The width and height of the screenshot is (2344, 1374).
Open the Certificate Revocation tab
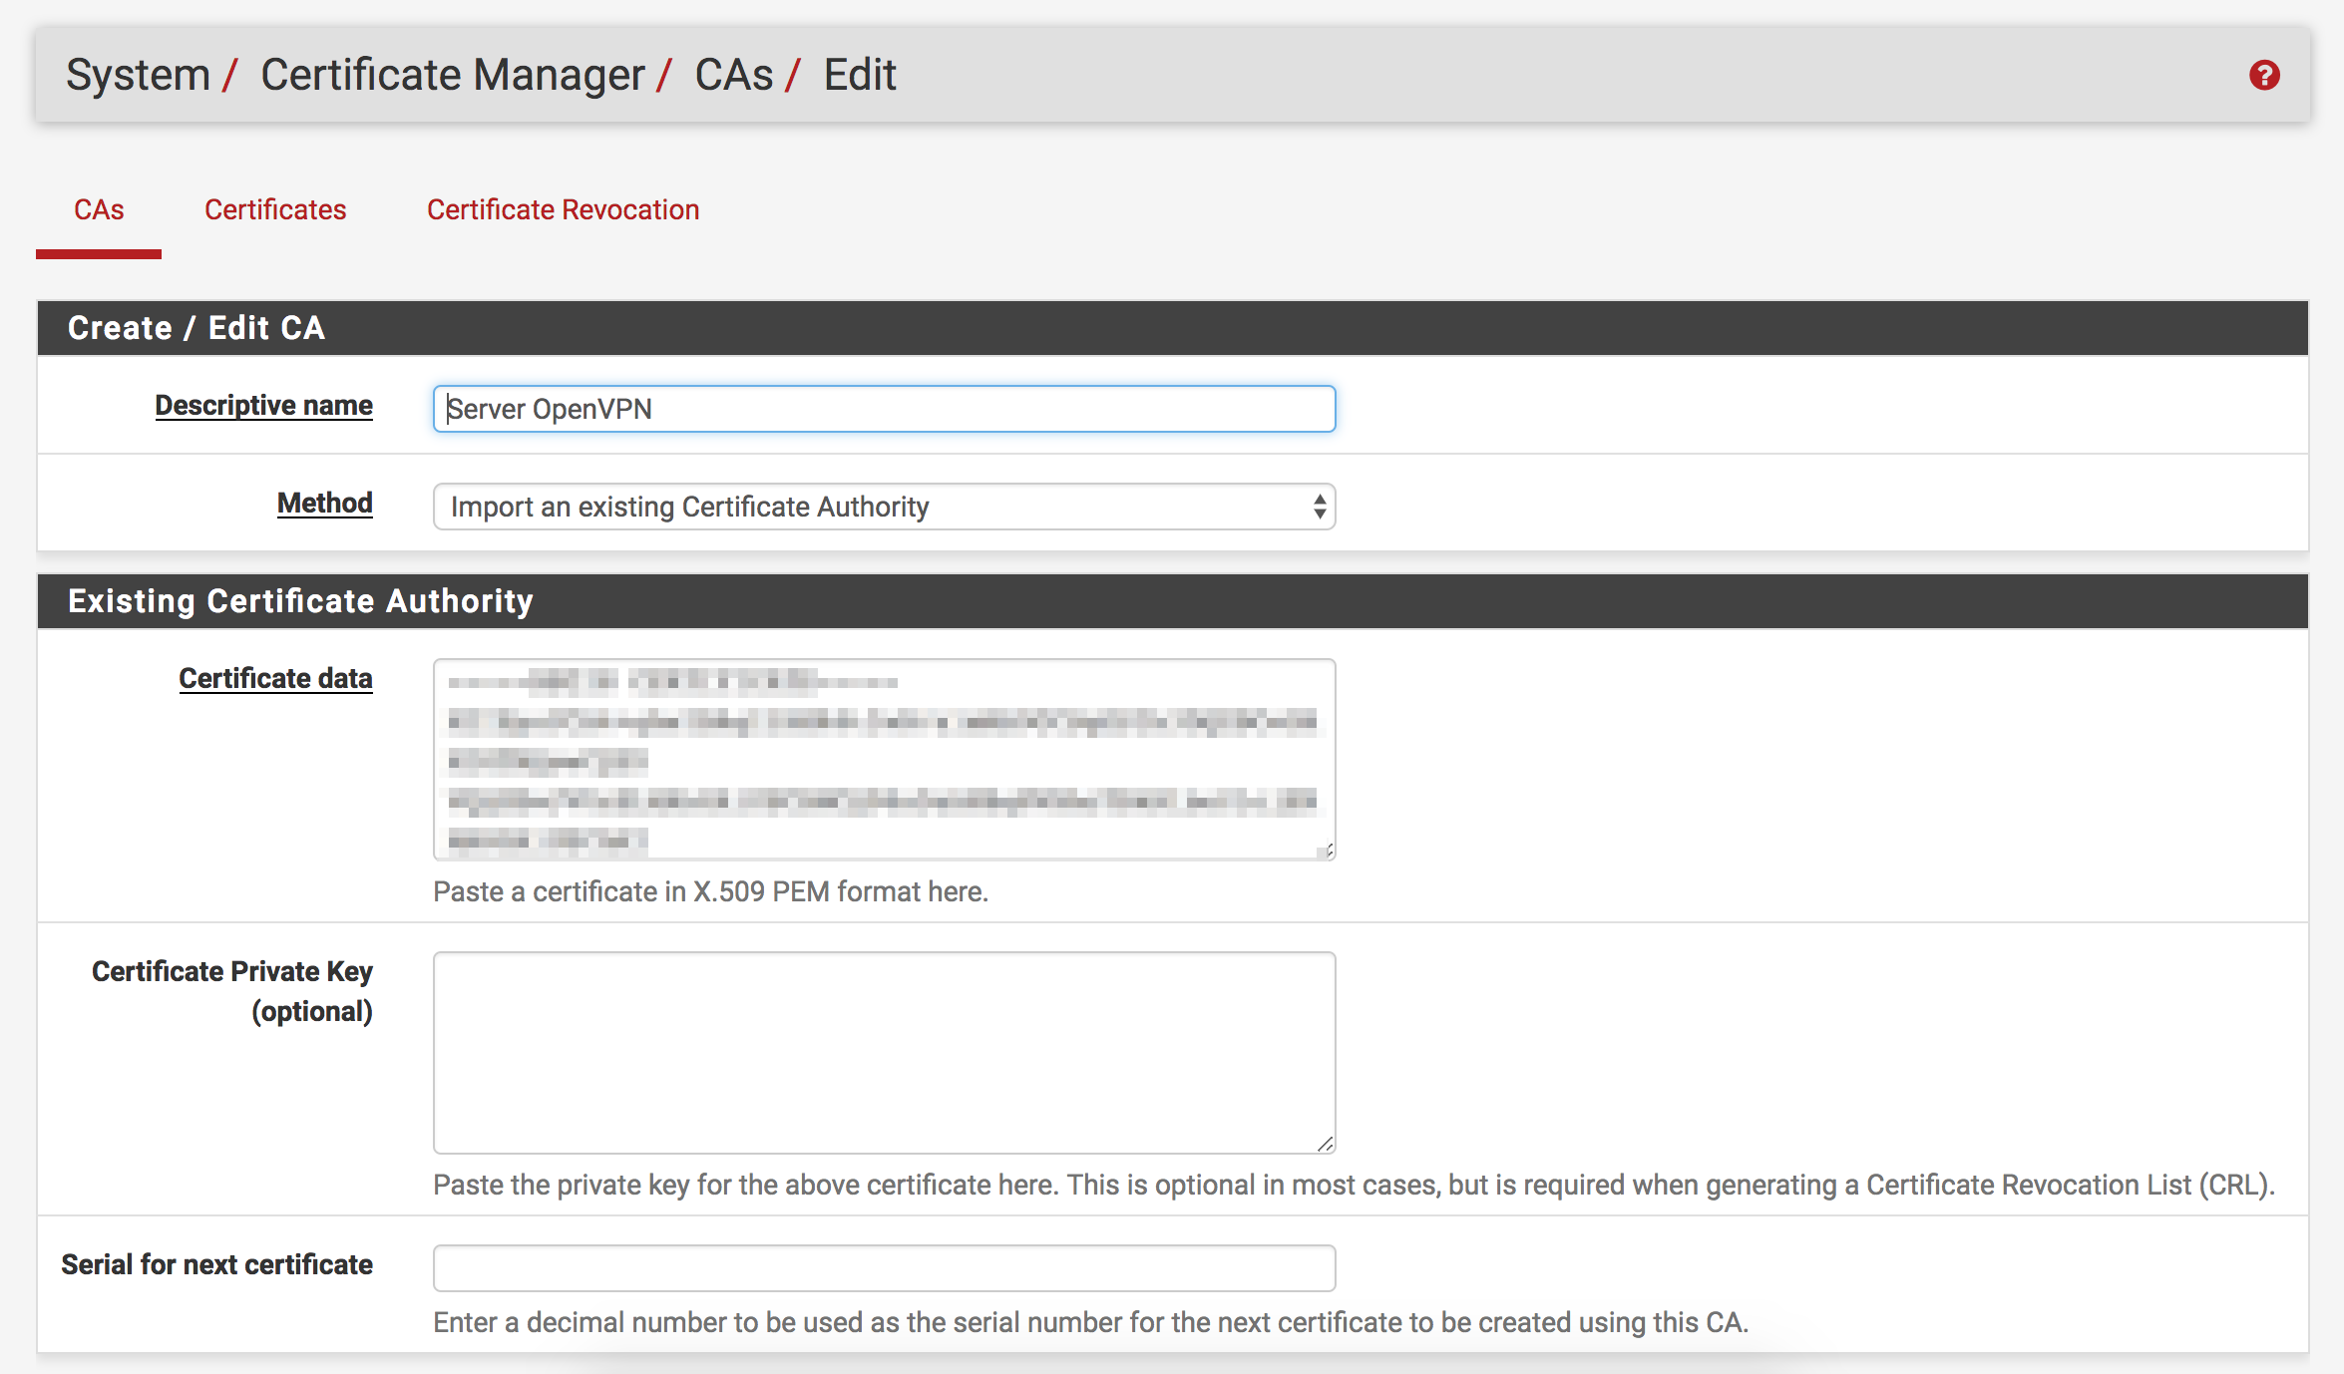coord(563,209)
